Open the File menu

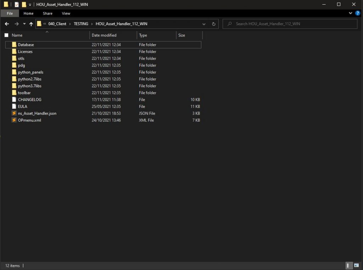point(10,13)
